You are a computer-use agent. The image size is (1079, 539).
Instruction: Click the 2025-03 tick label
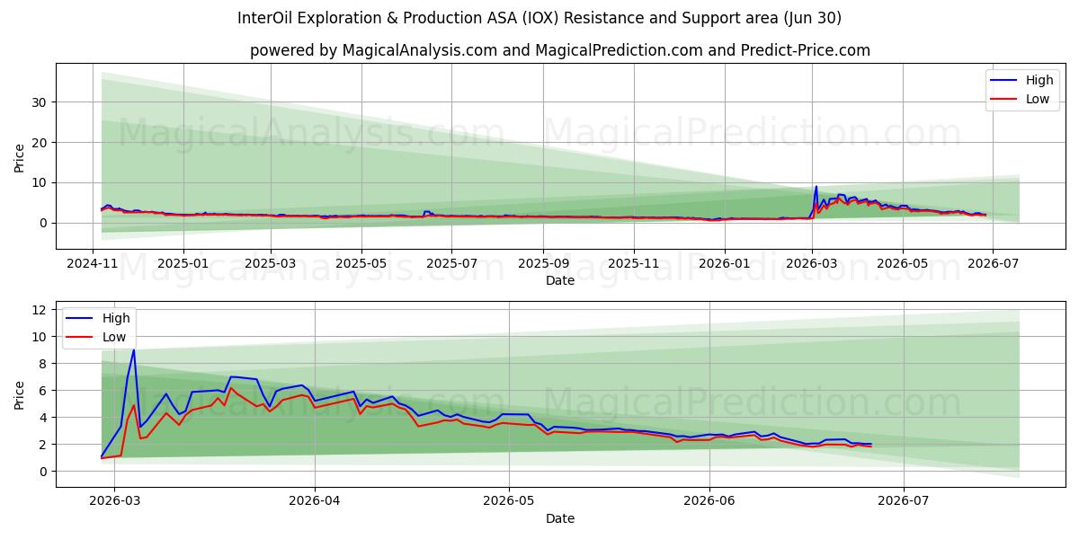coord(271,263)
